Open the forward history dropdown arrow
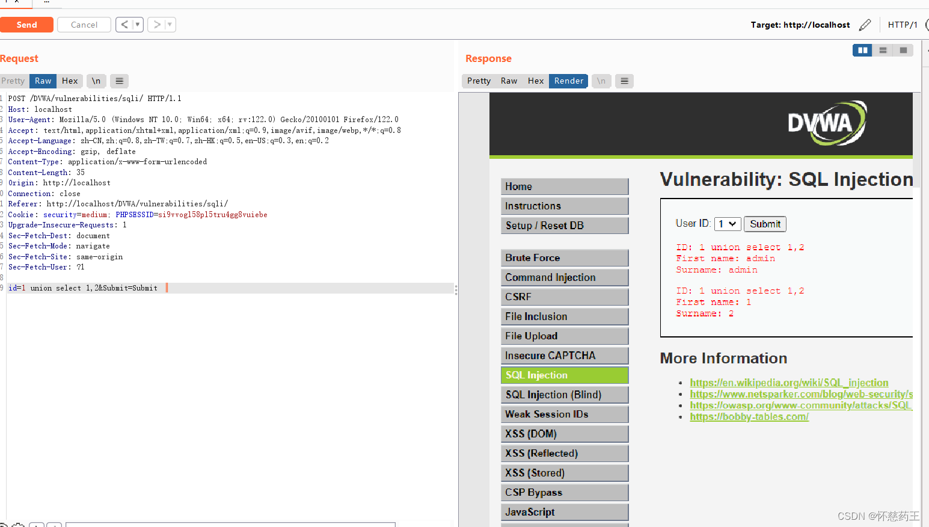The image size is (929, 527). [x=170, y=25]
